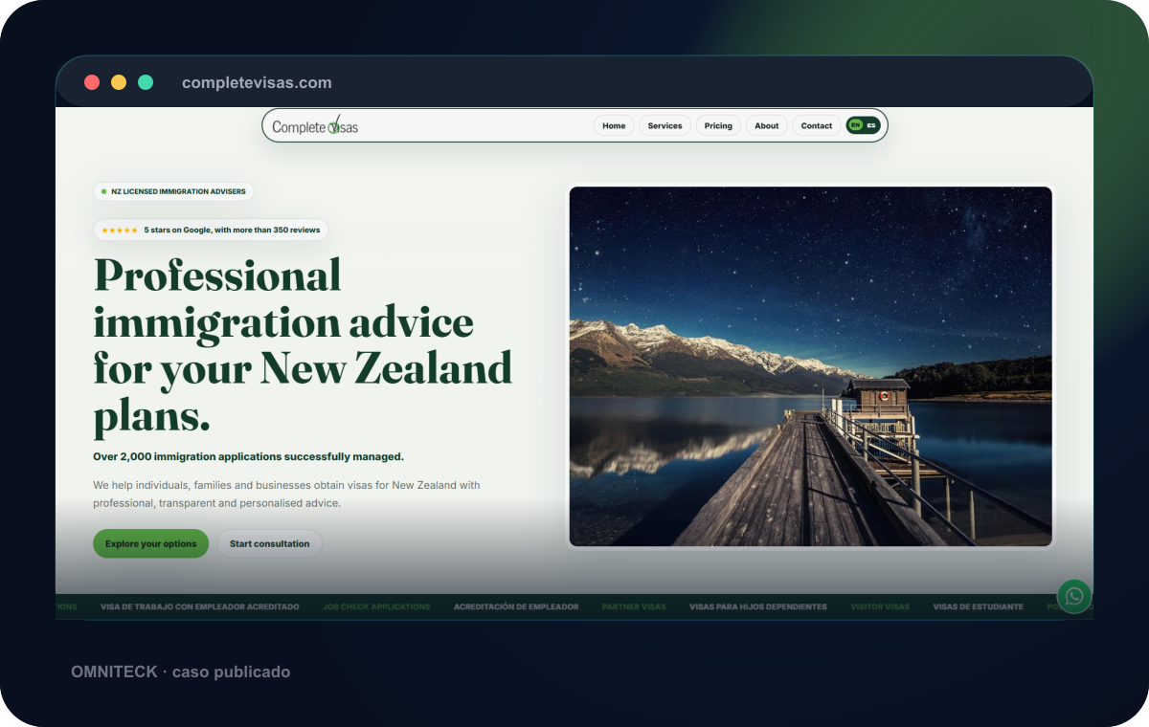
Task: Click the Complete Visas logo
Action: pyautogui.click(x=315, y=126)
